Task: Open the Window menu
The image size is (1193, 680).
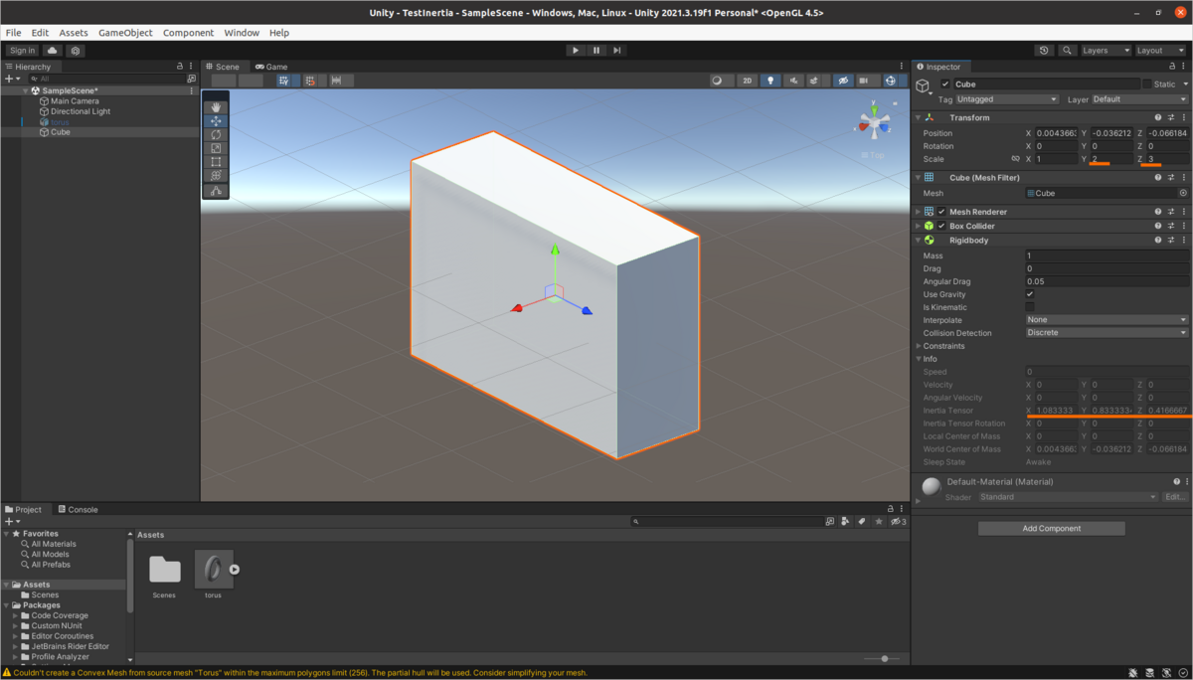Action: pyautogui.click(x=242, y=33)
